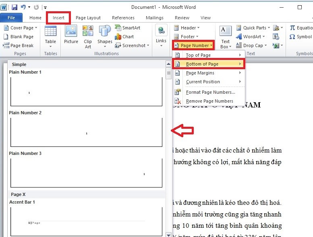
Task: Open the Symbol menu
Action: [x=301, y=37]
